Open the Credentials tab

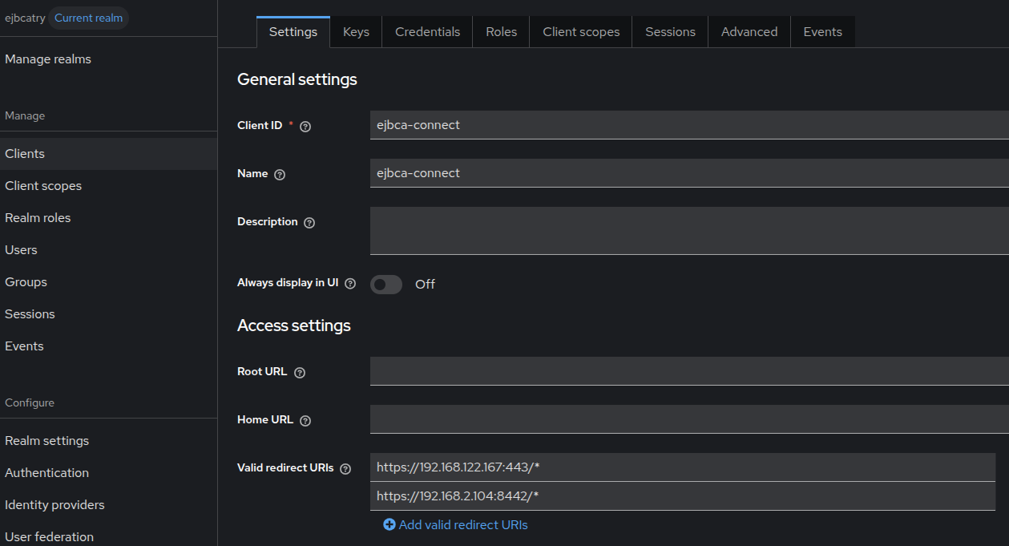coord(428,32)
